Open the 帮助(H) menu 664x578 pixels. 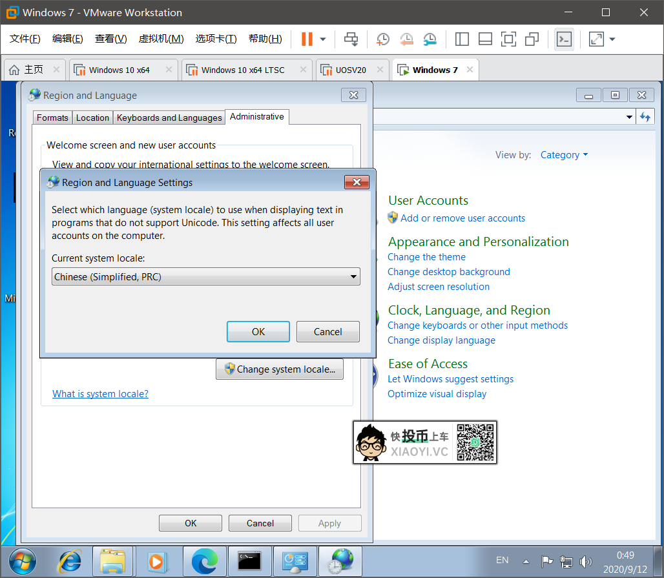(x=265, y=39)
